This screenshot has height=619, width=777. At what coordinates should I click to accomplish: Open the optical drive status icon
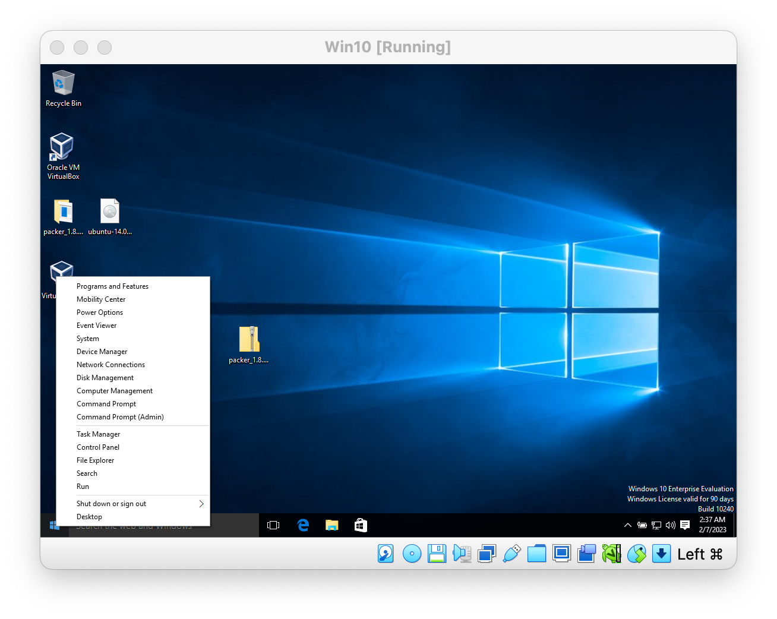click(x=412, y=554)
